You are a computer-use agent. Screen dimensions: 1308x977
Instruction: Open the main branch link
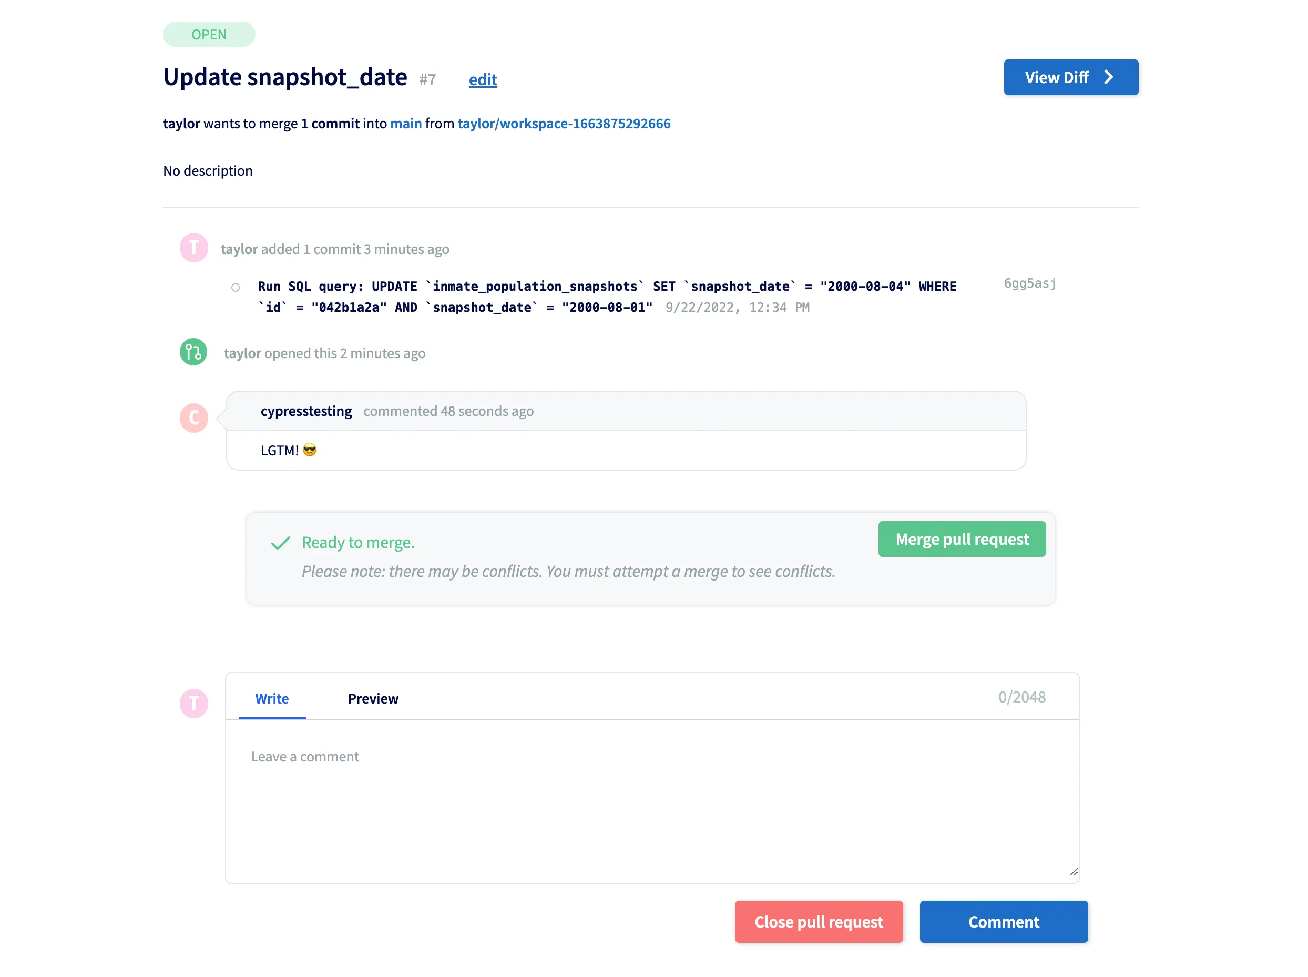click(406, 124)
